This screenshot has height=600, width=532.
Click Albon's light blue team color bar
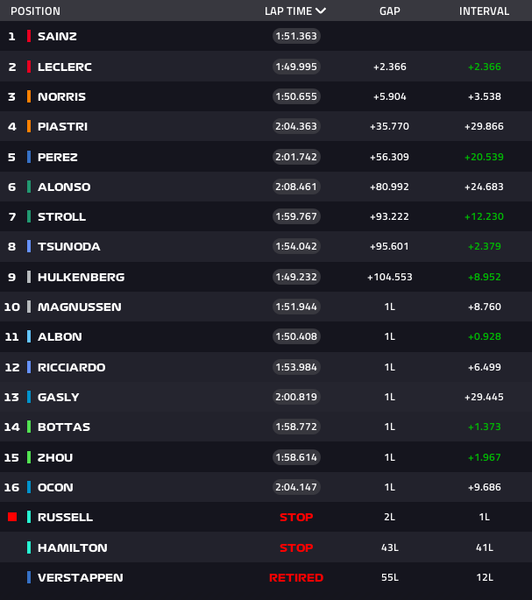tap(29, 336)
